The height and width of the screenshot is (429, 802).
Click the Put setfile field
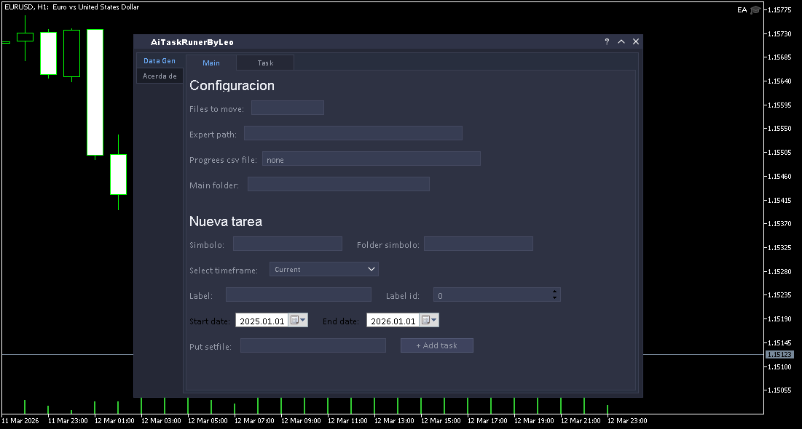point(312,346)
